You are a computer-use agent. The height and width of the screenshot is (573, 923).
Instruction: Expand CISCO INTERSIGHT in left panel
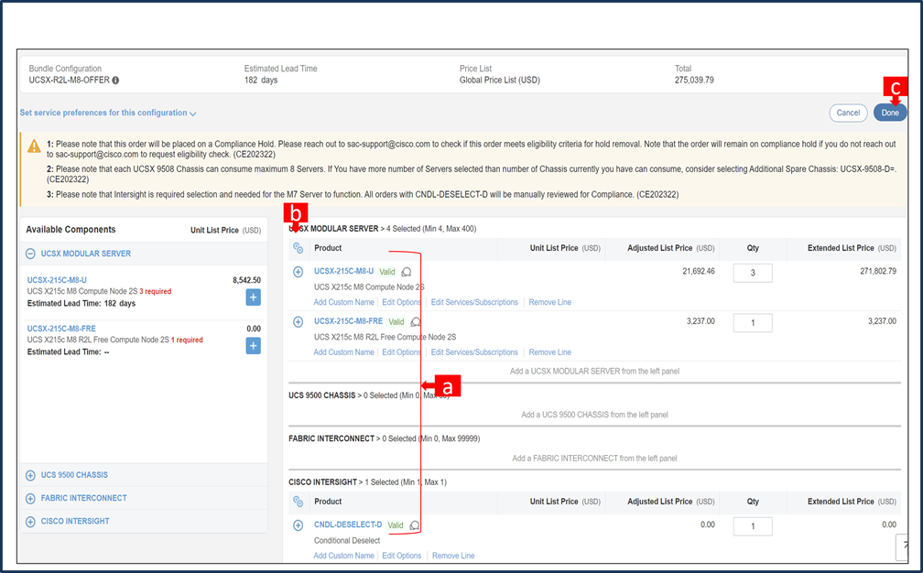click(30, 522)
